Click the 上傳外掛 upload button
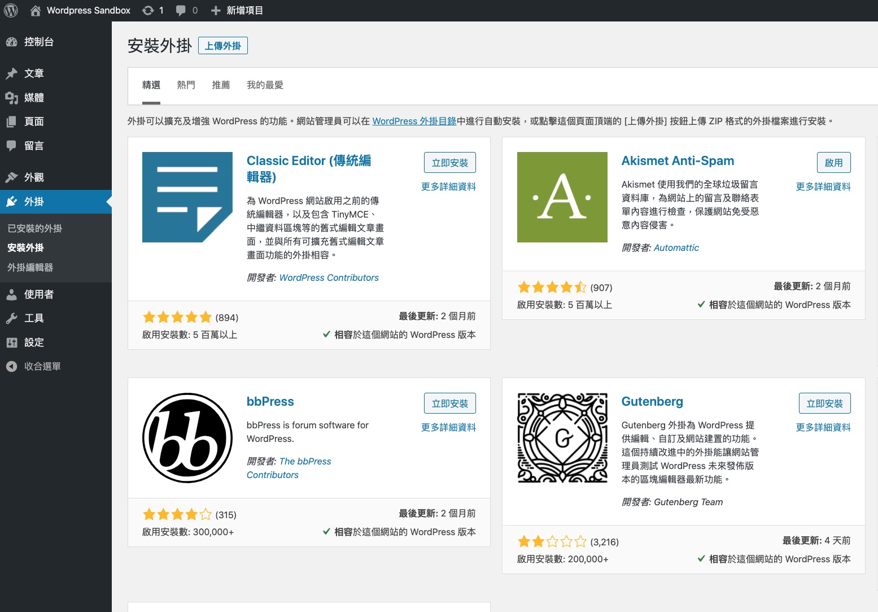Screen dimensions: 878x612 click(222, 46)
